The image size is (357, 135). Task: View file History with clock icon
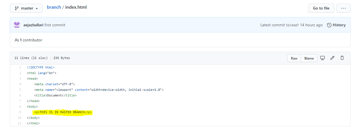point(336,25)
